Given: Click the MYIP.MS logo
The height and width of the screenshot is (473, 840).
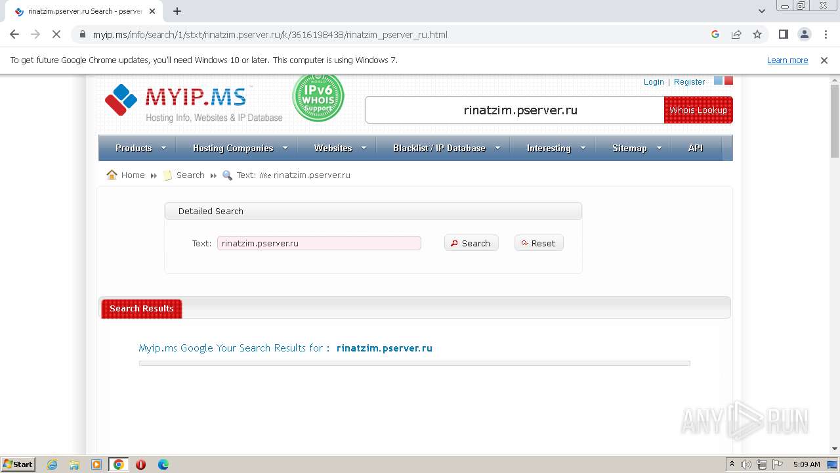Looking at the screenshot, I should 194,102.
